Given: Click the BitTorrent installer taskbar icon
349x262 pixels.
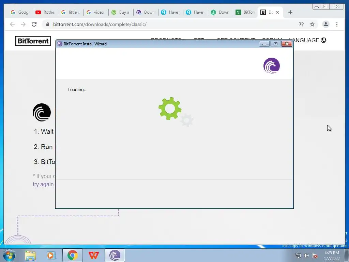Looking at the screenshot, I should point(115,255).
